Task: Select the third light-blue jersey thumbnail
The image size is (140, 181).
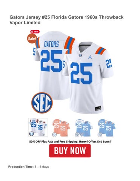Action: 84,127
